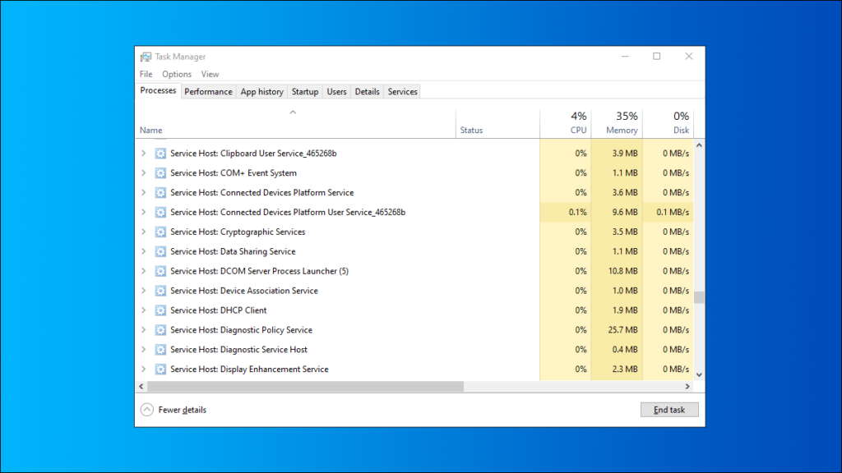Open the View menu
This screenshot has height=473, width=842.
pyautogui.click(x=210, y=74)
